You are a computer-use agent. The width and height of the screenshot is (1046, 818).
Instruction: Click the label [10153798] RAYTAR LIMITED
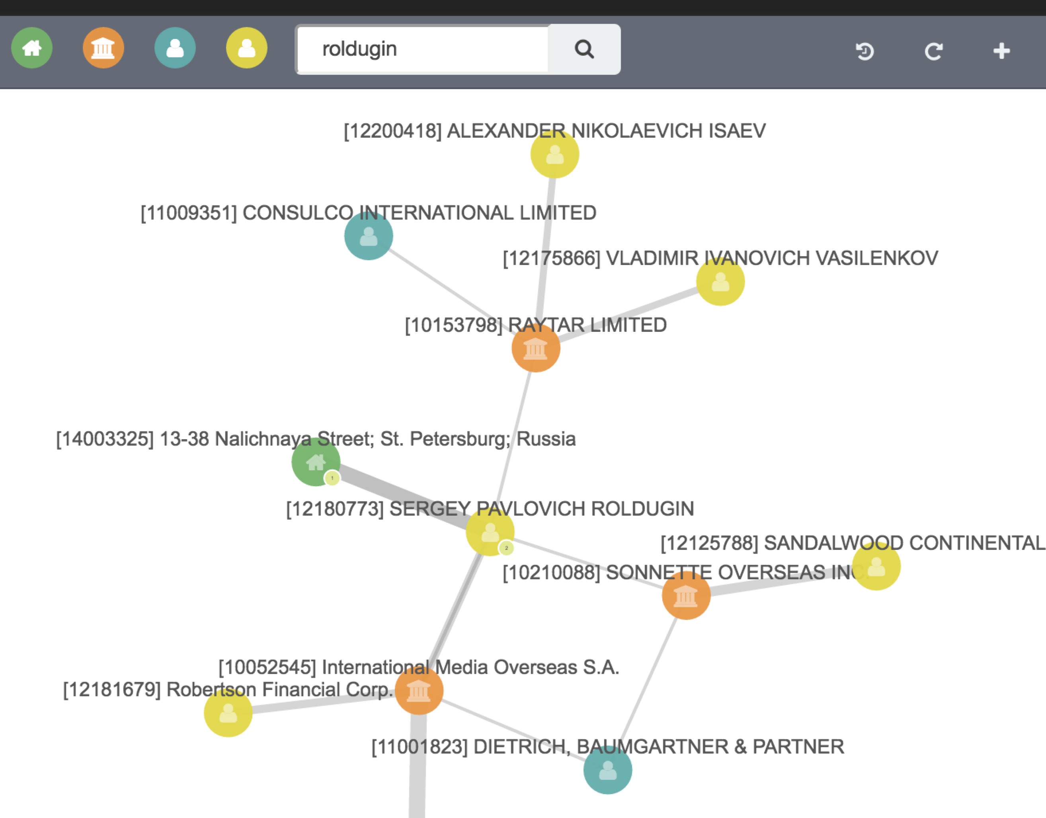click(x=536, y=325)
